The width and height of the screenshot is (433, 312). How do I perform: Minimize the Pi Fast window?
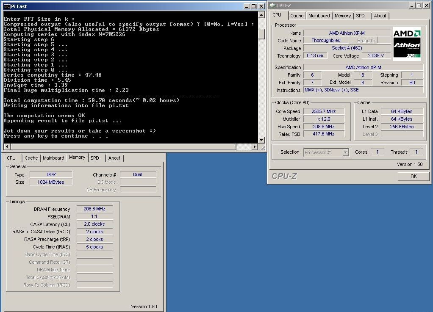coord(247,6)
